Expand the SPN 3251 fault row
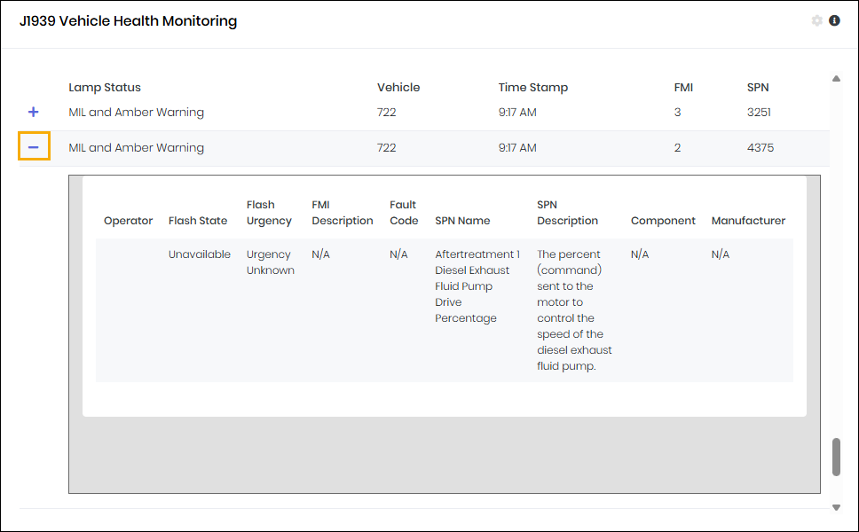 coord(34,113)
